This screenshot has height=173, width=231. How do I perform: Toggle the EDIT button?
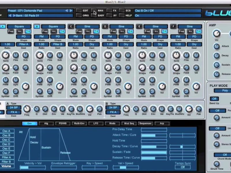pyautogui.click(x=79, y=10)
